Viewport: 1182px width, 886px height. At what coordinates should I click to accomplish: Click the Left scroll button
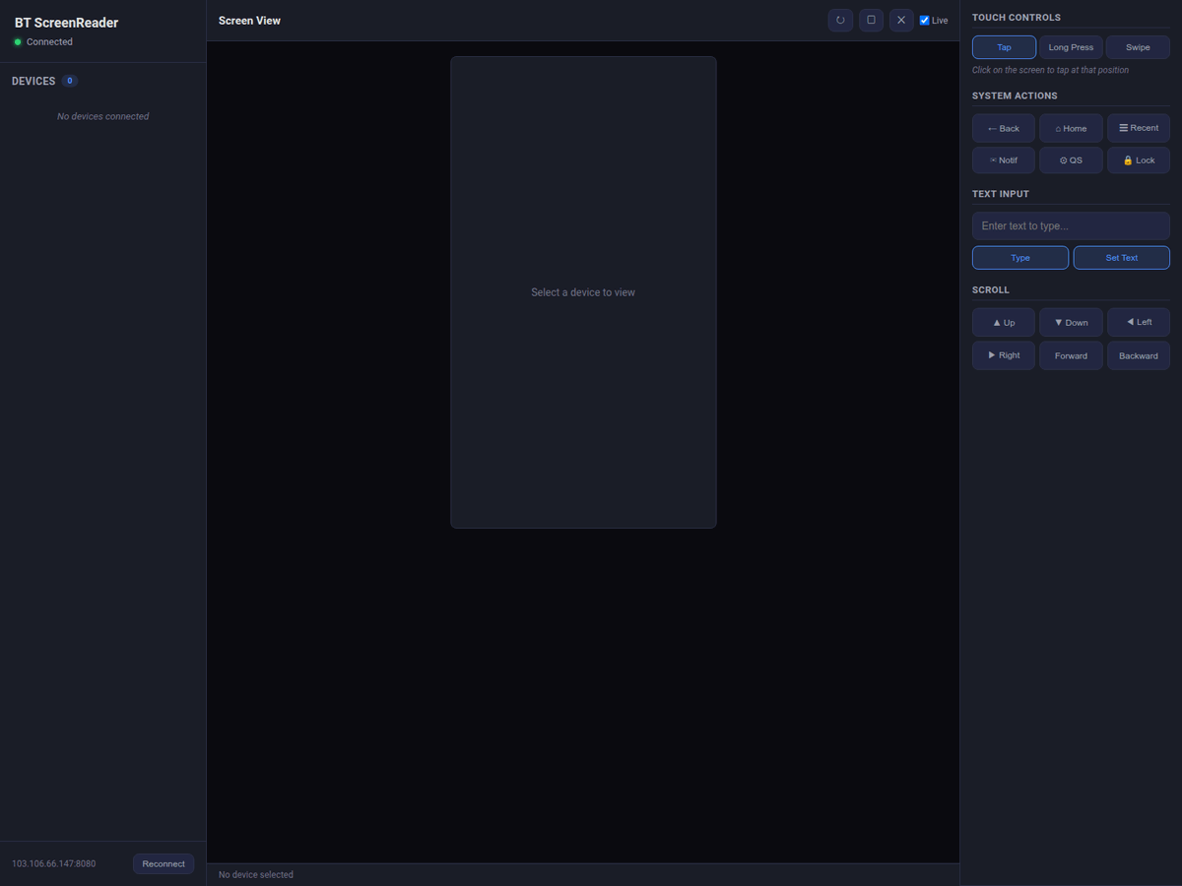pyautogui.click(x=1139, y=323)
